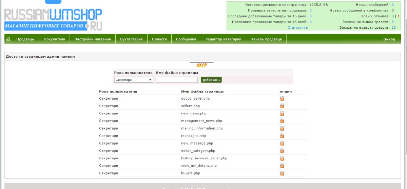Delete access for new_message.php
Viewport: 407px width, 189px height.
click(282, 143)
